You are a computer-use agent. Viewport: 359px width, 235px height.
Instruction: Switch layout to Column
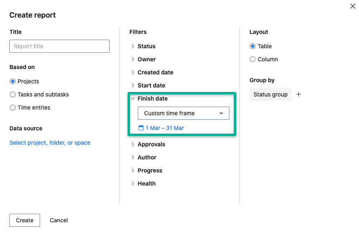click(253, 59)
